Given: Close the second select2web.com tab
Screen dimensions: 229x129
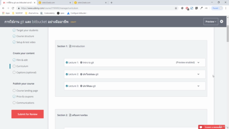Looking at the screenshot, I should point(106,3).
